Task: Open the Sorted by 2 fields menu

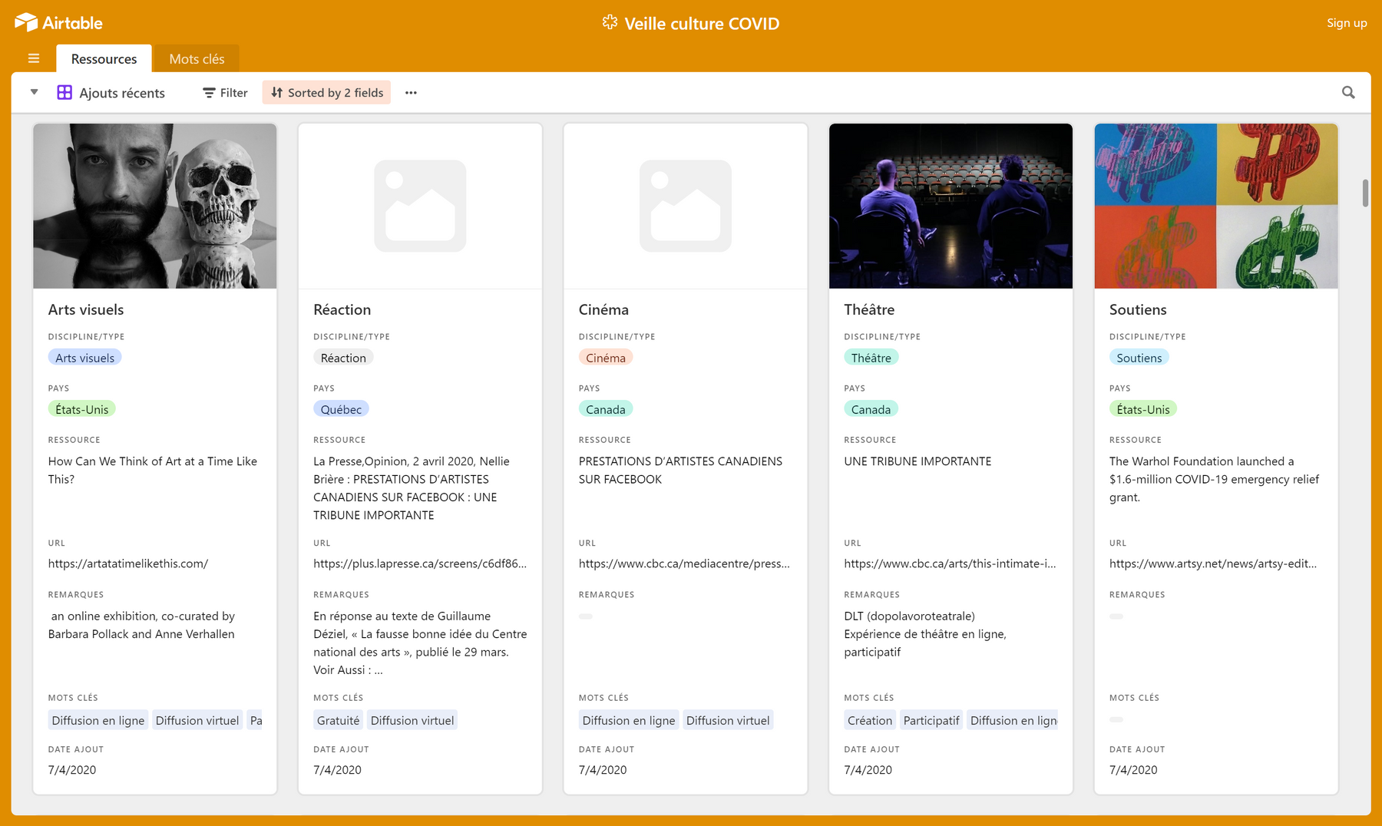Action: tap(327, 93)
